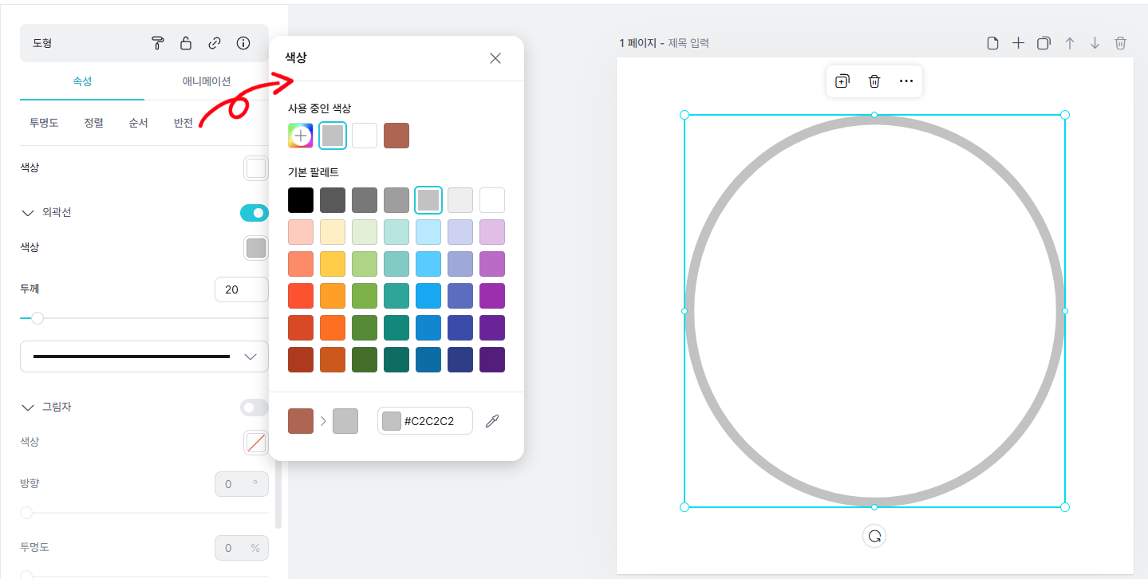1148x579 pixels.
Task: Toggle the 외곽선 outline switch
Action: click(x=254, y=213)
